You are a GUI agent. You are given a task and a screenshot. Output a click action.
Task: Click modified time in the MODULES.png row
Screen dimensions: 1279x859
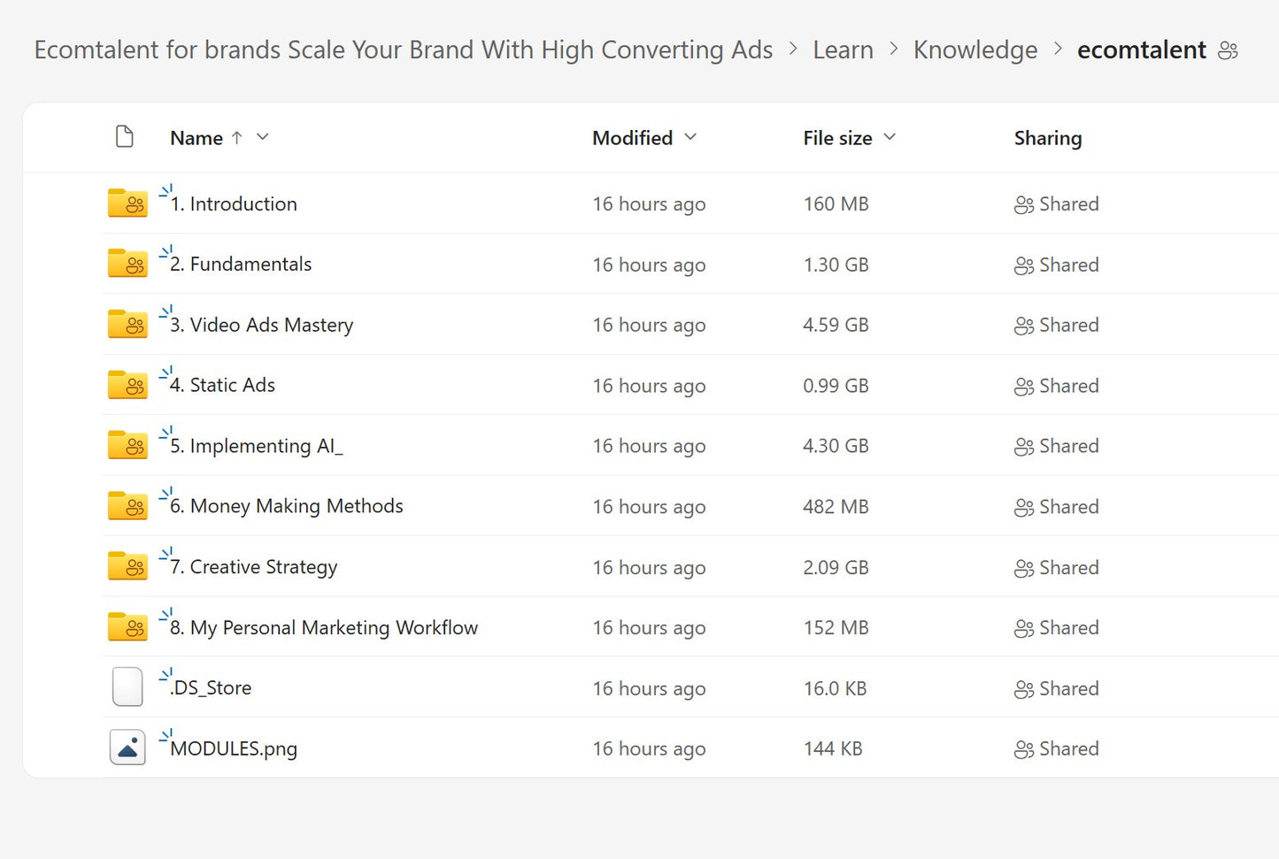tap(649, 749)
